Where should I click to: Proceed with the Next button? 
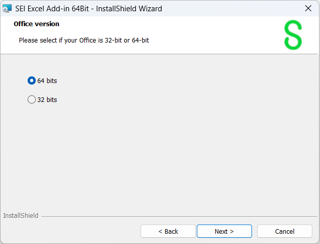click(x=224, y=231)
